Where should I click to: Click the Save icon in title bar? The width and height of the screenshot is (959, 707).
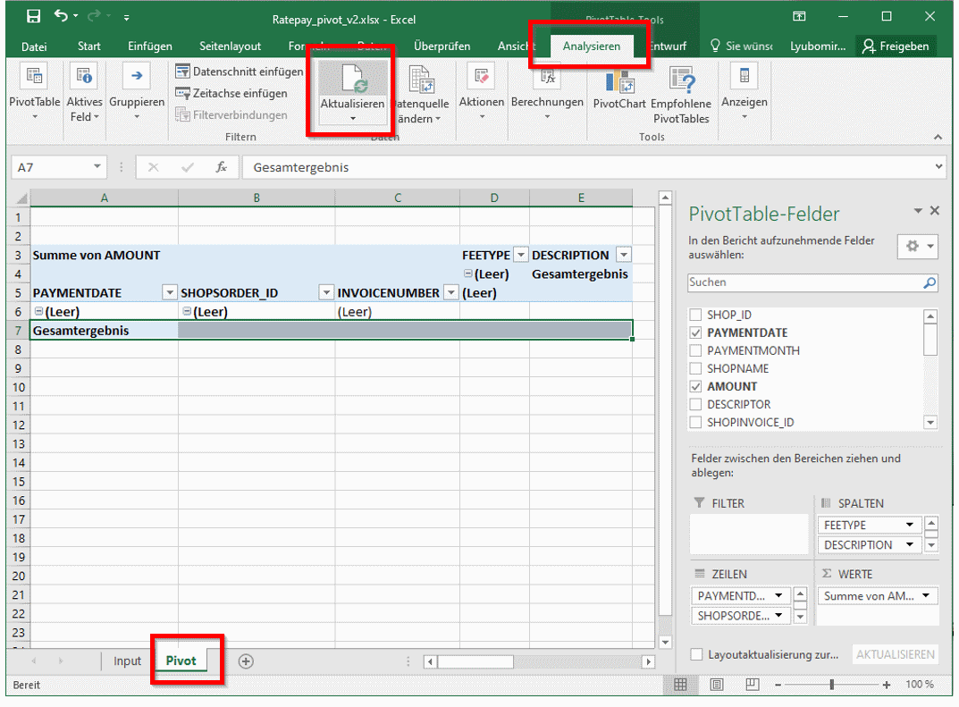33,17
